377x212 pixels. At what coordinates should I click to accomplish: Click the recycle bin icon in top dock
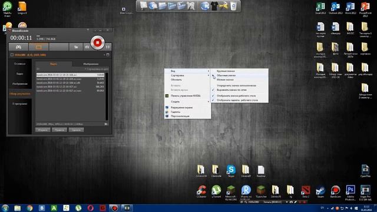(x=233, y=6)
